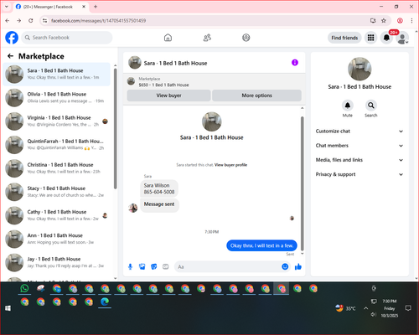Record a voice clip with microphone icon

[130, 267]
